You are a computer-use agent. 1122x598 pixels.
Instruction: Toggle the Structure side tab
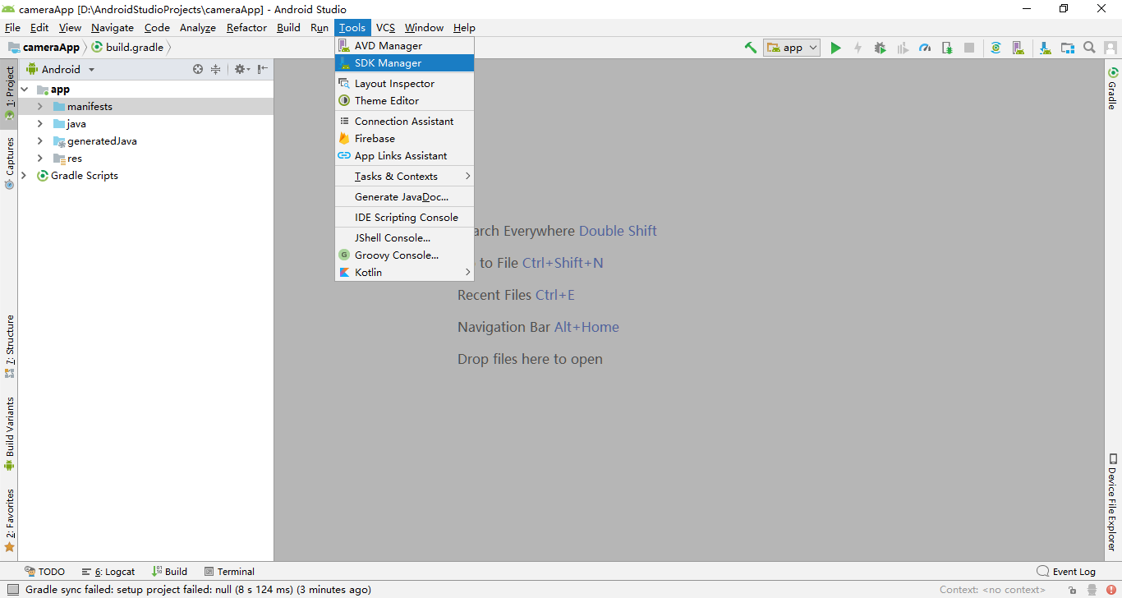(10, 347)
